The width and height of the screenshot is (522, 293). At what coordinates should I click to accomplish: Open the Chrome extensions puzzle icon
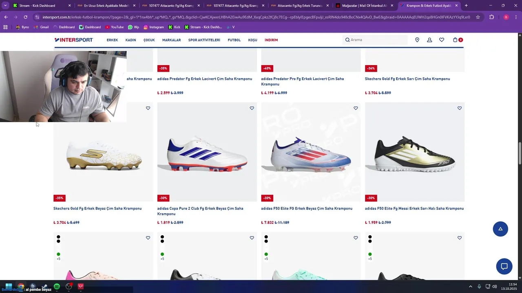pos(491,17)
